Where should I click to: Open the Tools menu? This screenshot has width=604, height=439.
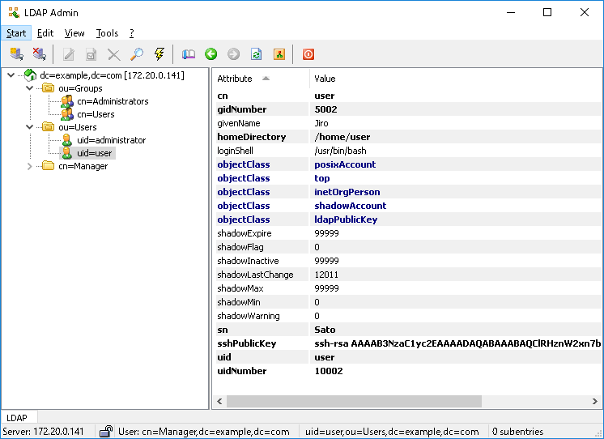pos(107,33)
